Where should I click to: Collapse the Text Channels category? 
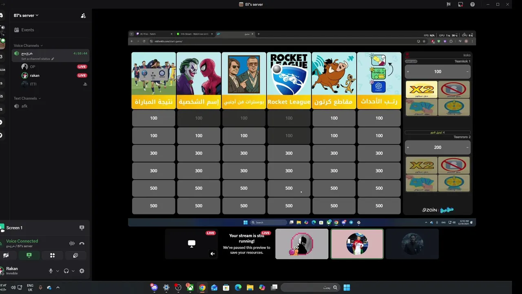(x=27, y=98)
